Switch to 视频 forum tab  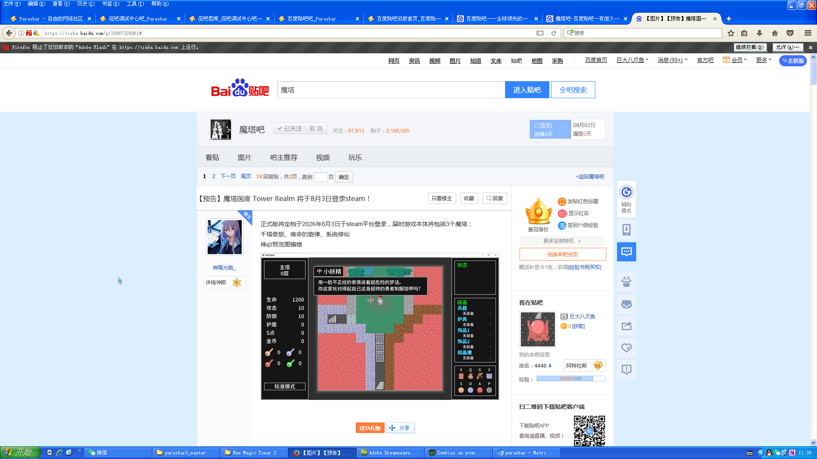coord(323,158)
